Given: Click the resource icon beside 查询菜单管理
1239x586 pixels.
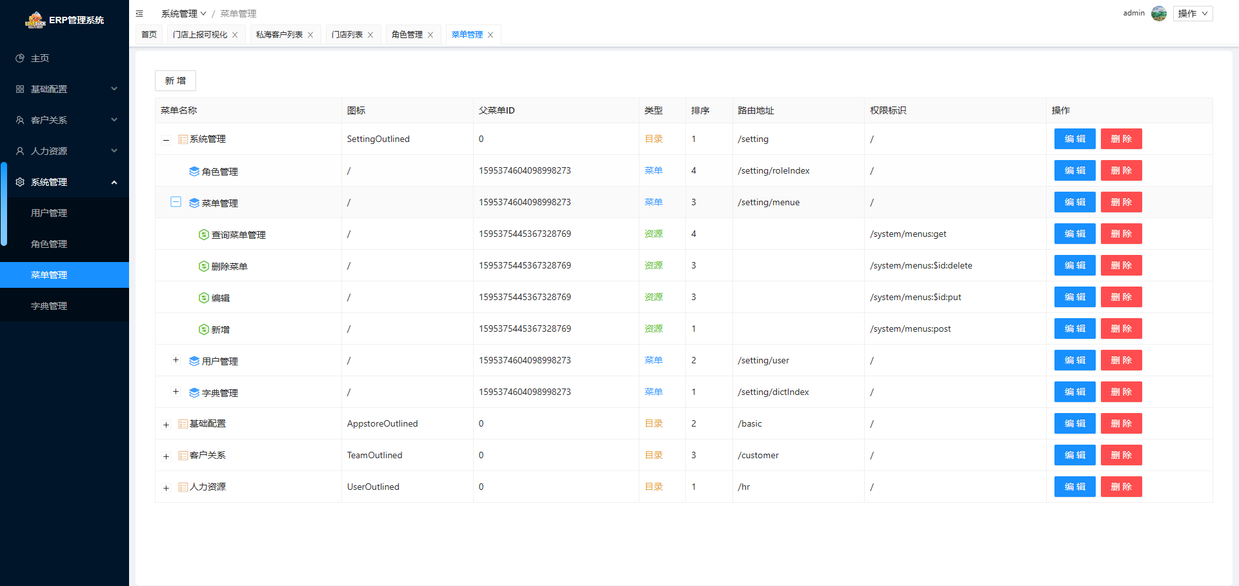Looking at the screenshot, I should pyautogui.click(x=204, y=234).
